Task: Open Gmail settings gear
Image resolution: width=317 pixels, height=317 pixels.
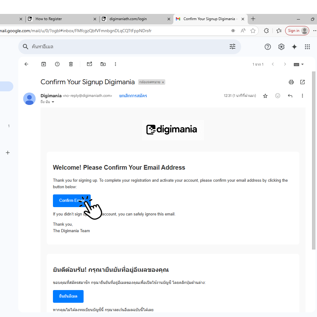Action: point(281,47)
